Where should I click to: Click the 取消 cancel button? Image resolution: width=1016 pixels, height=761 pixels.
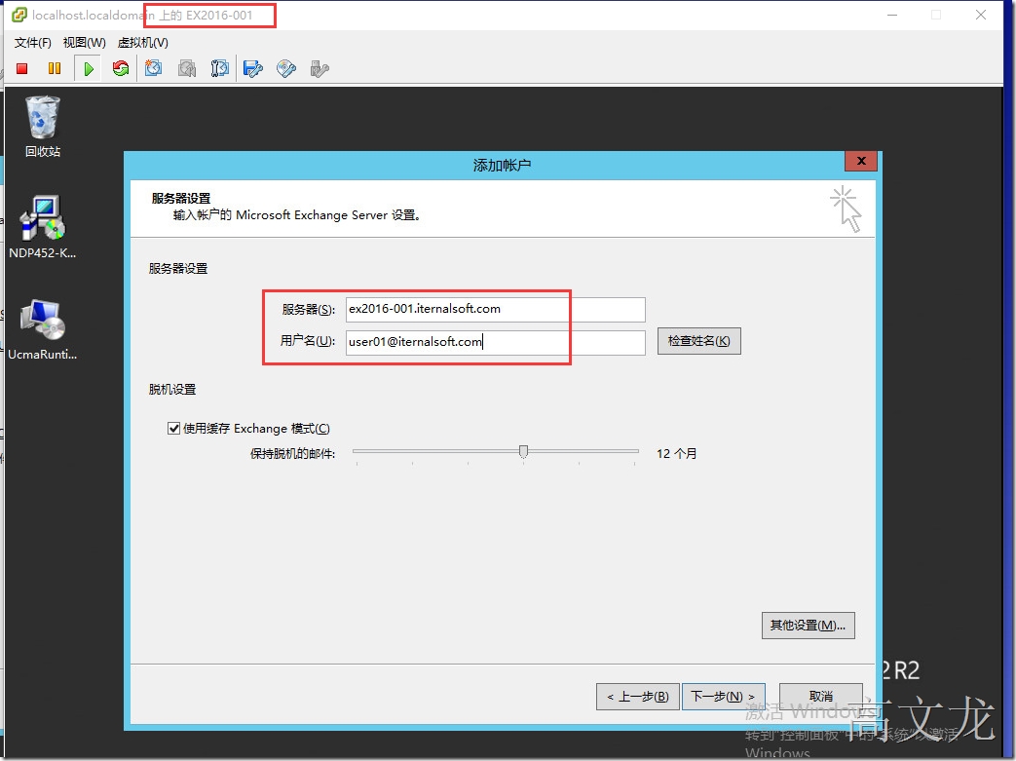click(x=821, y=697)
